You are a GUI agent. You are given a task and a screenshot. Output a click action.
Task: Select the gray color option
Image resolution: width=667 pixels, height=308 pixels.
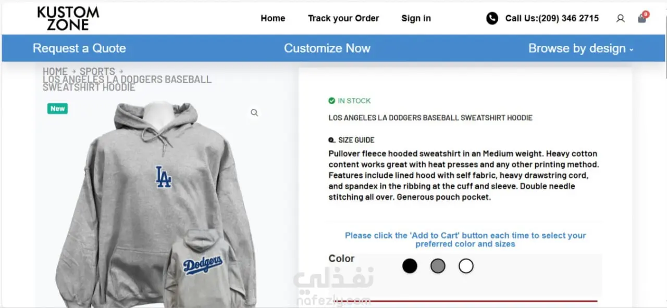tap(438, 266)
